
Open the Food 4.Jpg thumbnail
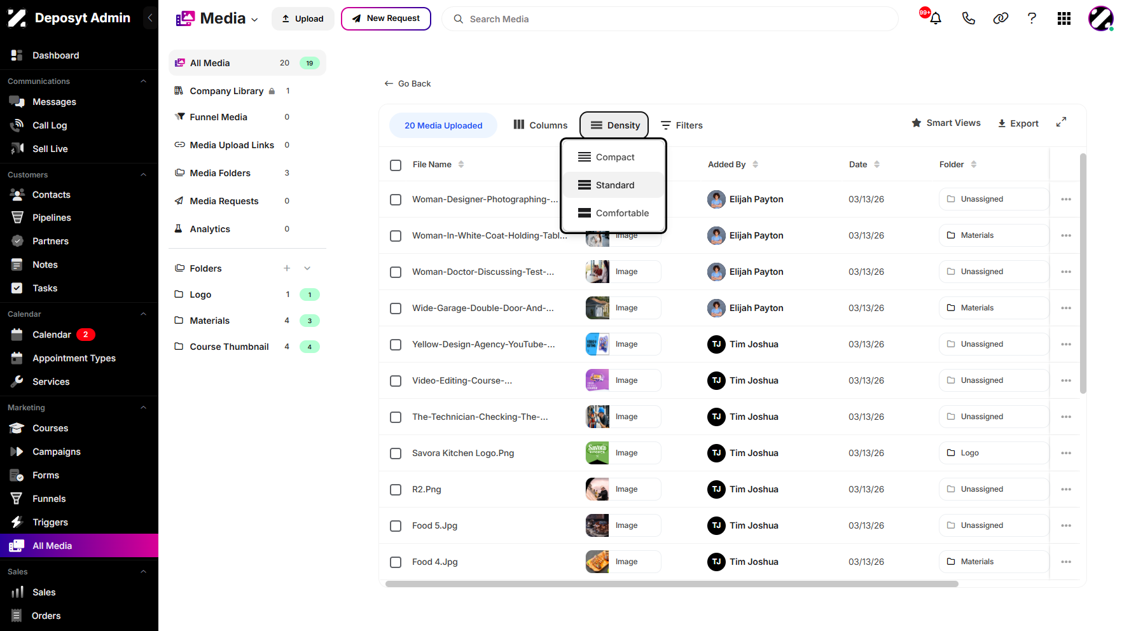click(597, 562)
